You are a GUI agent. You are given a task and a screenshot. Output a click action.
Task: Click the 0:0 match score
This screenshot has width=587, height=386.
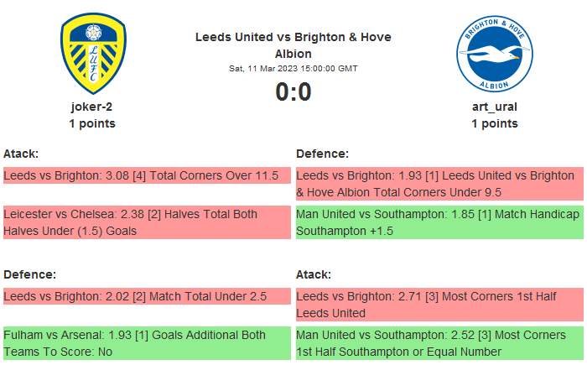tap(293, 91)
